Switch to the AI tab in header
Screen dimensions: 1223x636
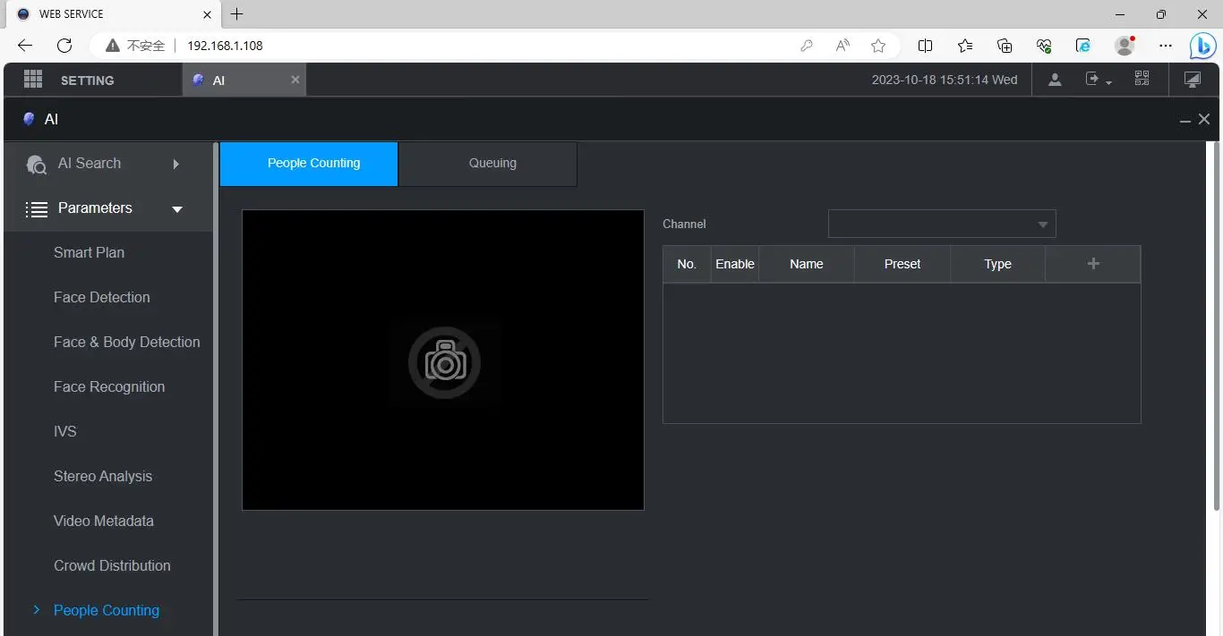[244, 80]
